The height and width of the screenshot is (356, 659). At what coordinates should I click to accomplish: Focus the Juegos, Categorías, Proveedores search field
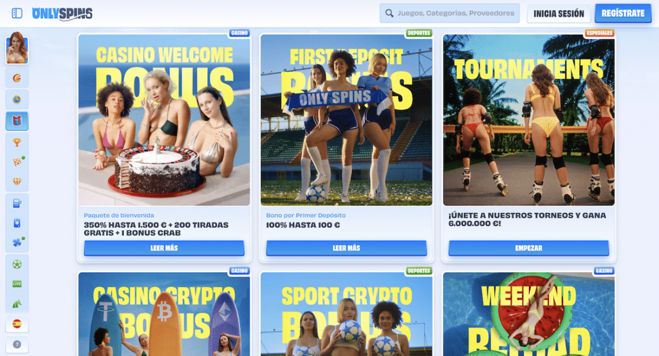pos(449,14)
